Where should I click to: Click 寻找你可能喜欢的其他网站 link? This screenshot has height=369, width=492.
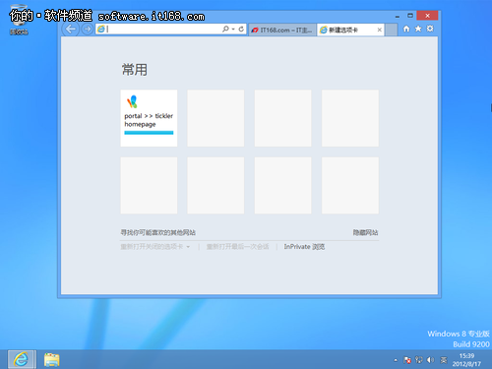pos(157,232)
